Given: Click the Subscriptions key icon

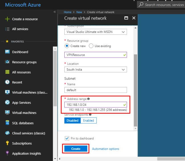Looking at the screenshot, I should pyautogui.click(x=7, y=143).
